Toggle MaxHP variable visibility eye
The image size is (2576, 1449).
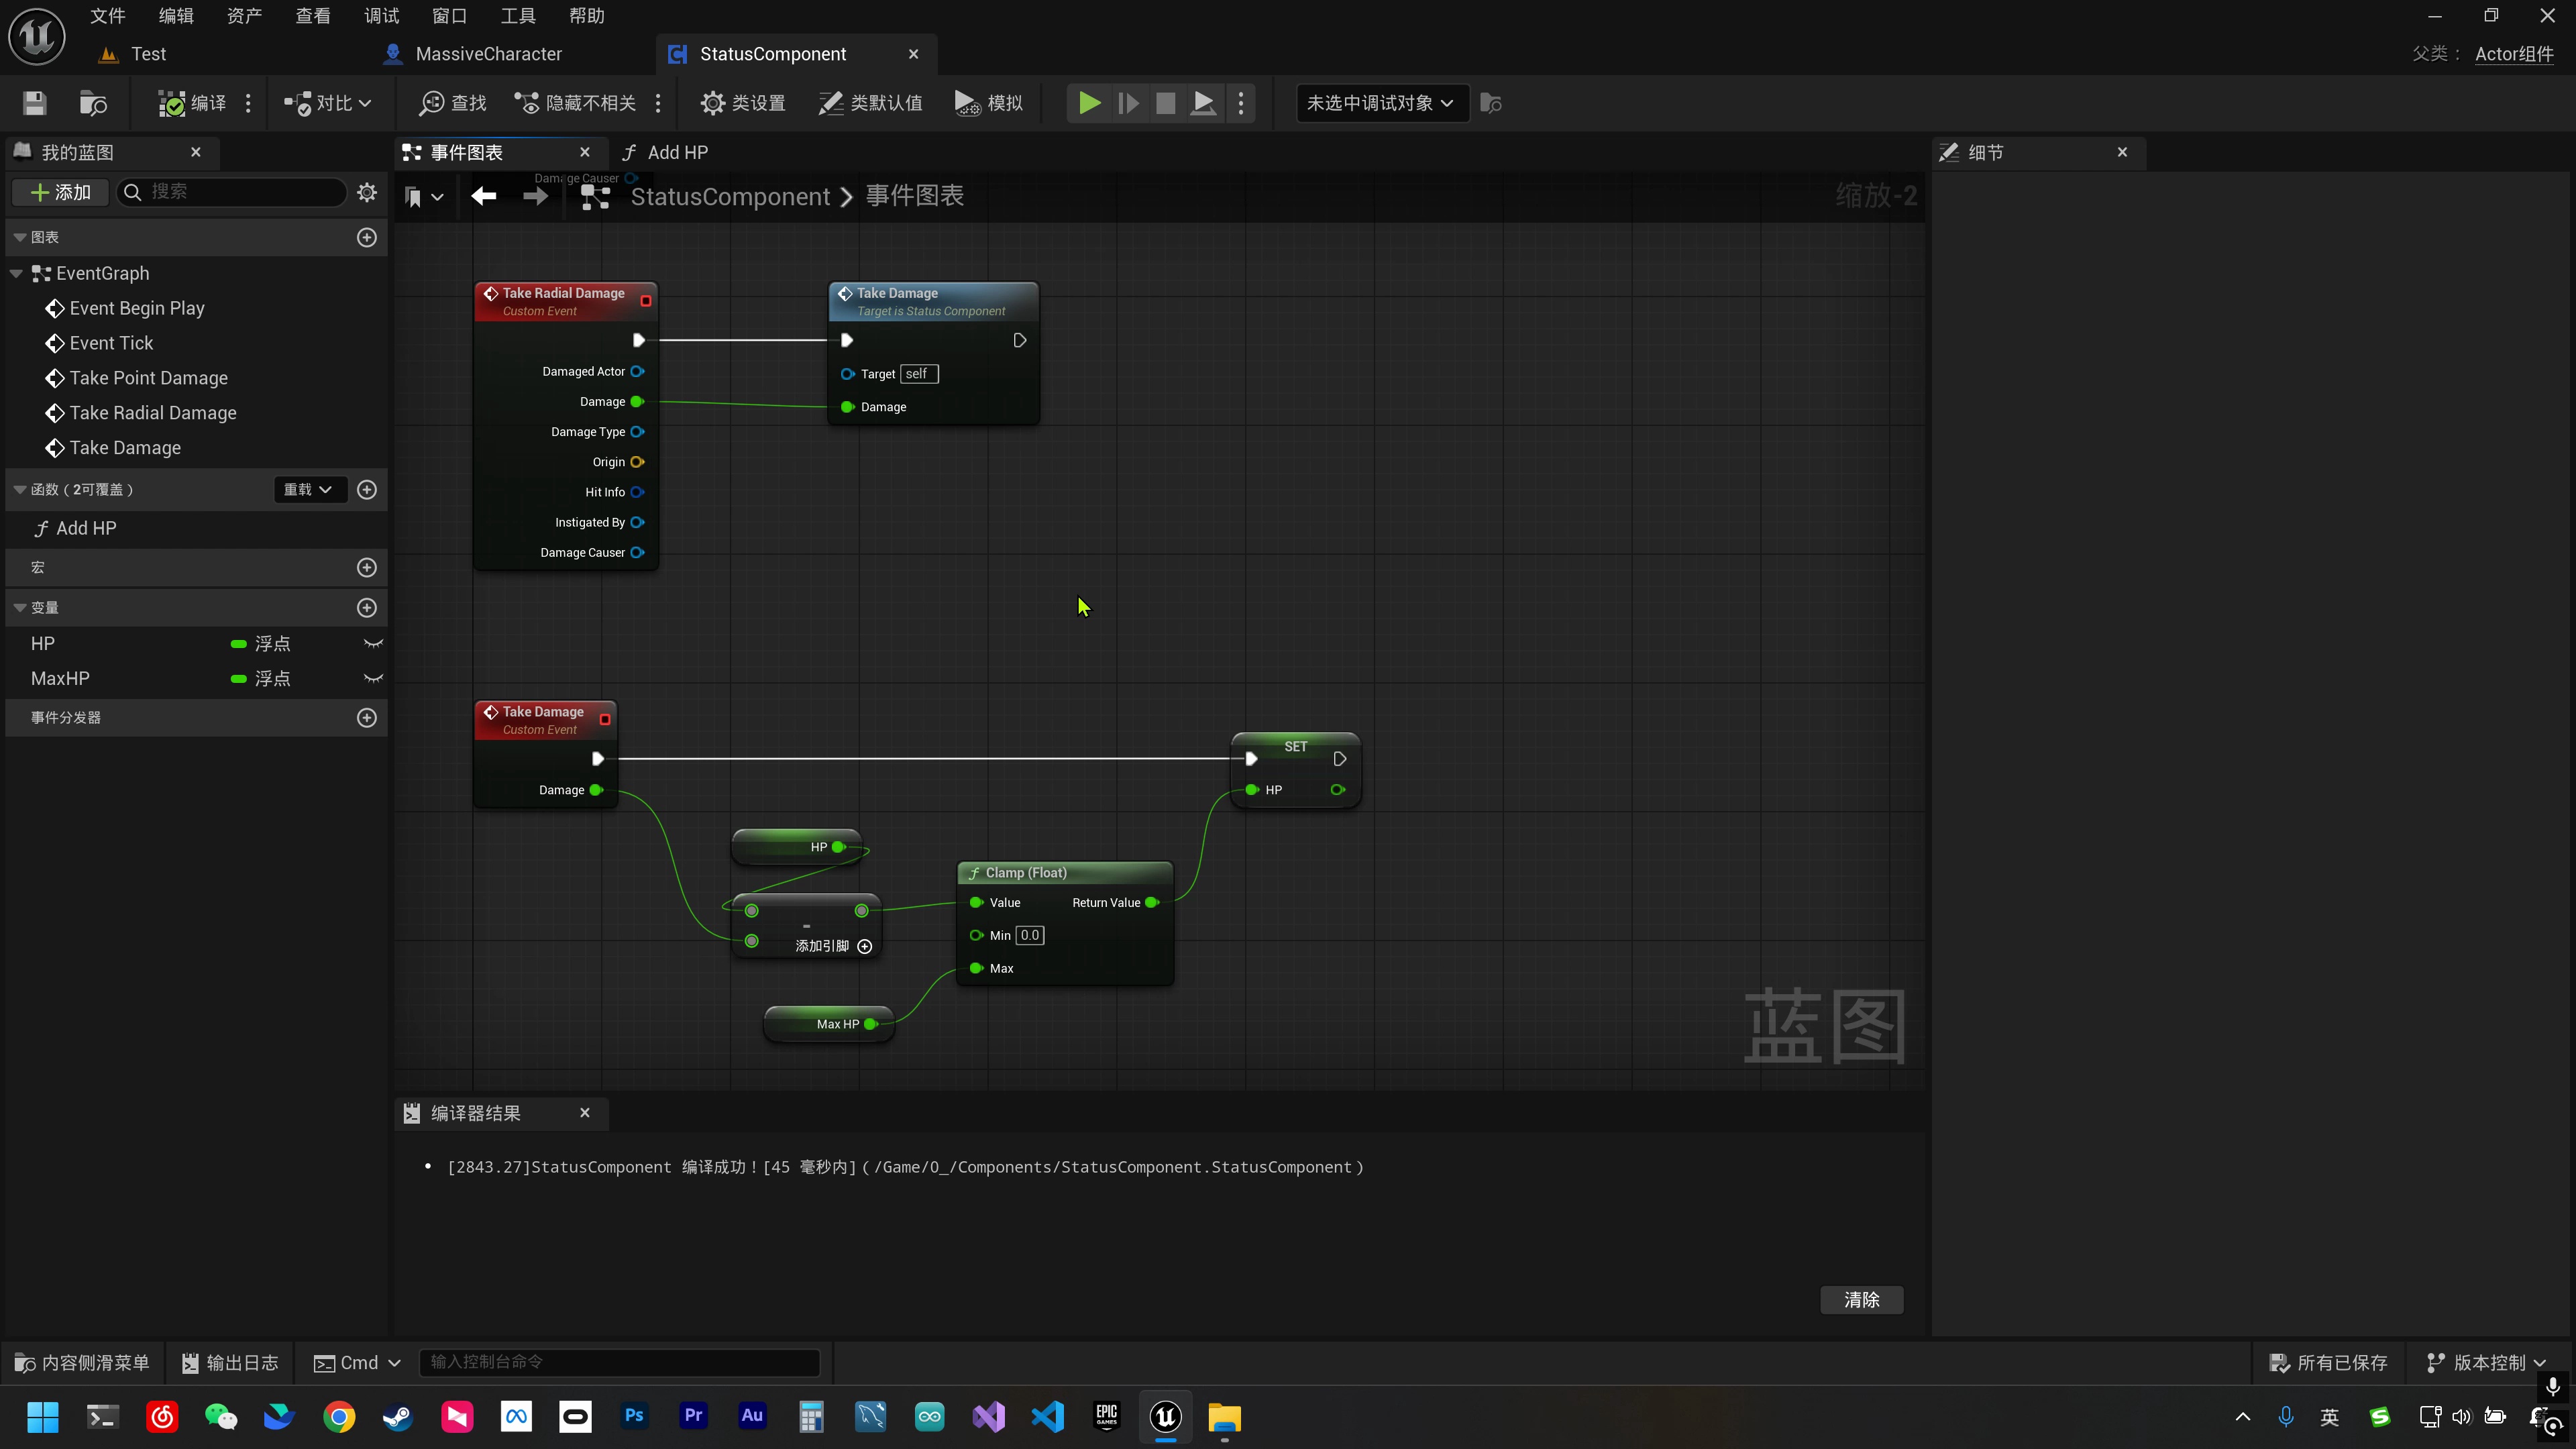[x=373, y=678]
